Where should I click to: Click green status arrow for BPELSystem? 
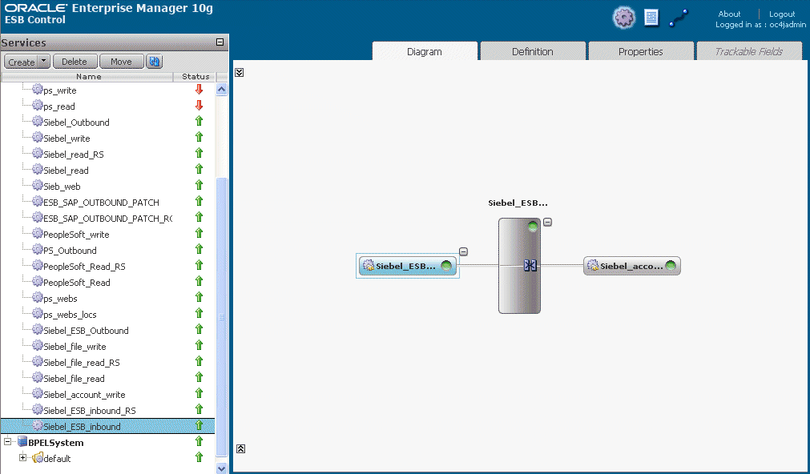coord(199,441)
